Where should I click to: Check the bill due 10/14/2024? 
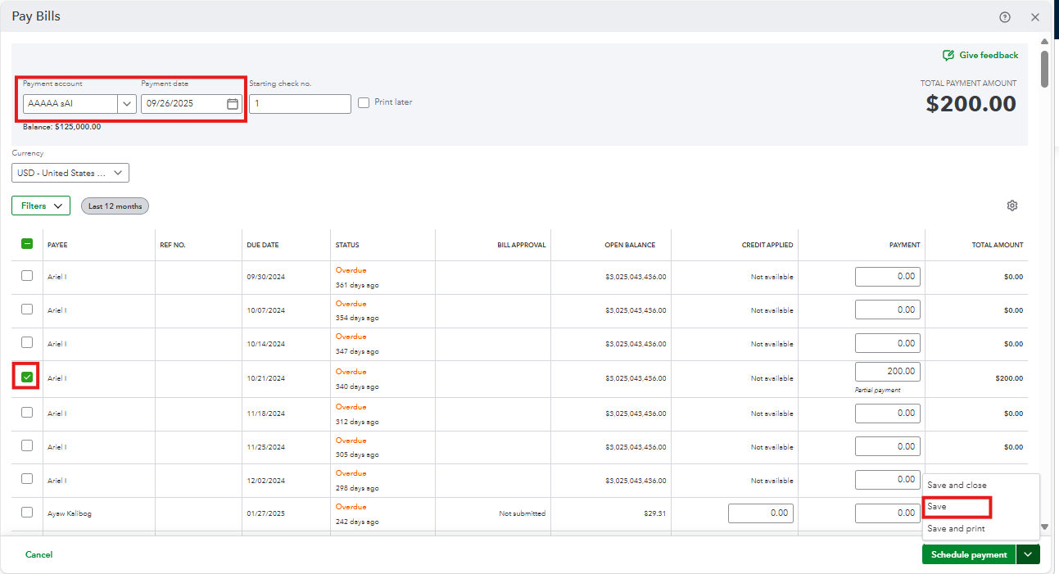pyautogui.click(x=27, y=342)
